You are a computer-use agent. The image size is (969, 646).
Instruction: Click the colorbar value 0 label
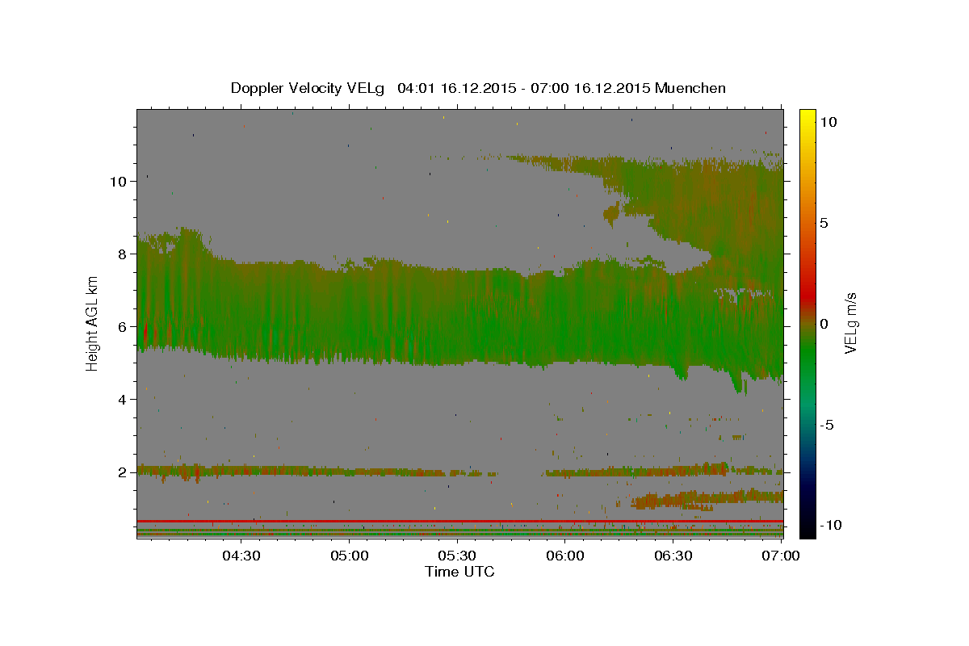[825, 323]
